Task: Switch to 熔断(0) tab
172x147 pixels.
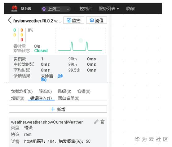Action: click(18, 98)
